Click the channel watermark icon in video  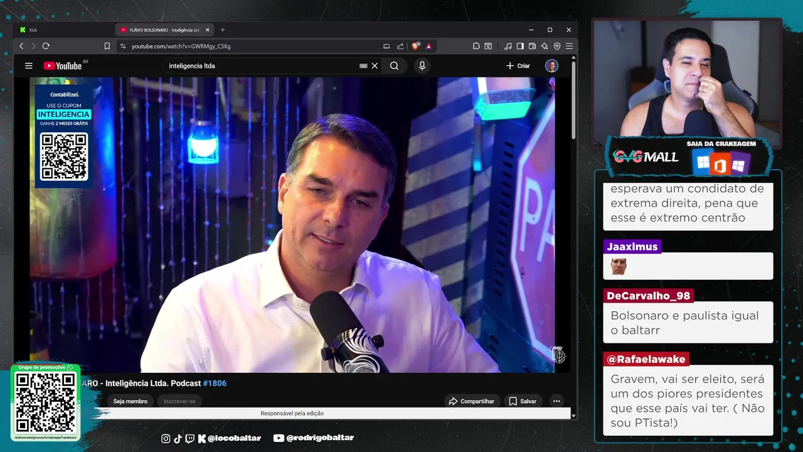(x=558, y=355)
